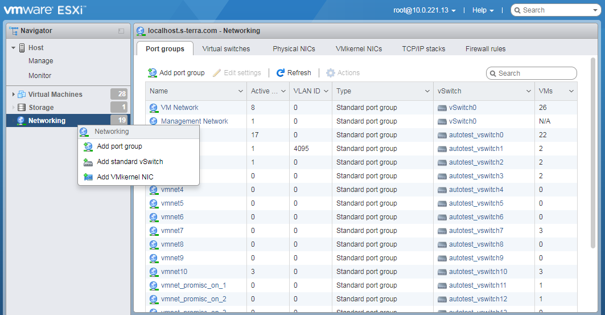605x315 pixels.
Task: Click the Add standard vSwitch icon in context menu
Action: pos(88,162)
